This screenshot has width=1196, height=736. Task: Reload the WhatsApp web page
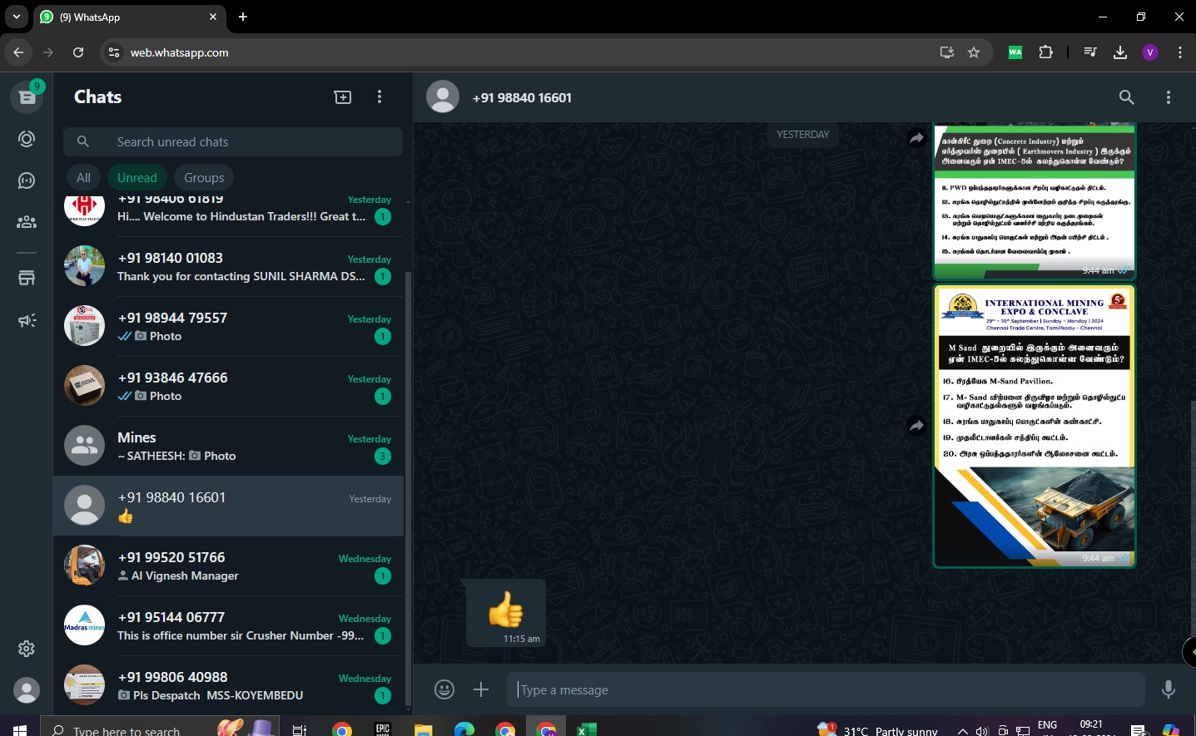(78, 52)
